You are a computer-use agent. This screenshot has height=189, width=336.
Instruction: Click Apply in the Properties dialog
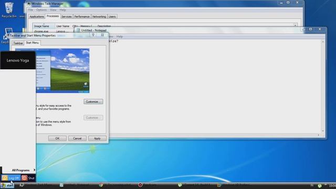pyautogui.click(x=97, y=139)
